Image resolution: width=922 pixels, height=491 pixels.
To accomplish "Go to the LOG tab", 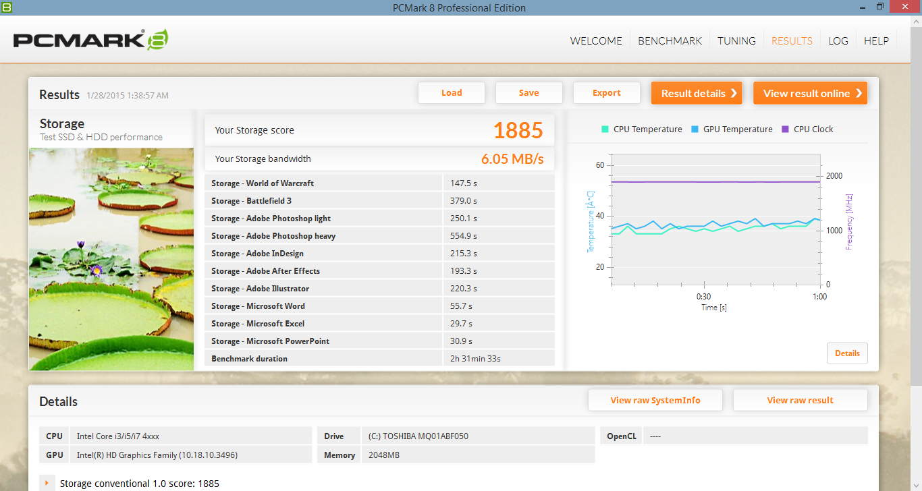I will tap(838, 40).
